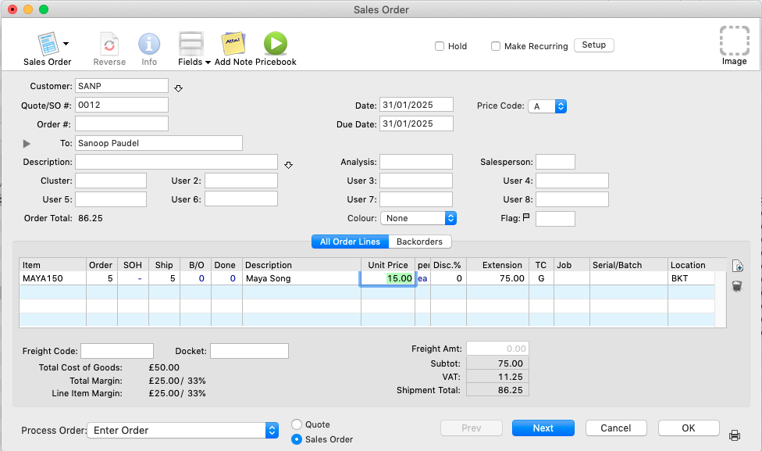Viewport: 762px width, 451px height.
Task: Click the To field with Sanoop Paudel
Action: (158, 143)
